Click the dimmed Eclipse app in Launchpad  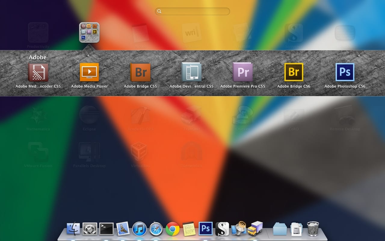[89, 115]
